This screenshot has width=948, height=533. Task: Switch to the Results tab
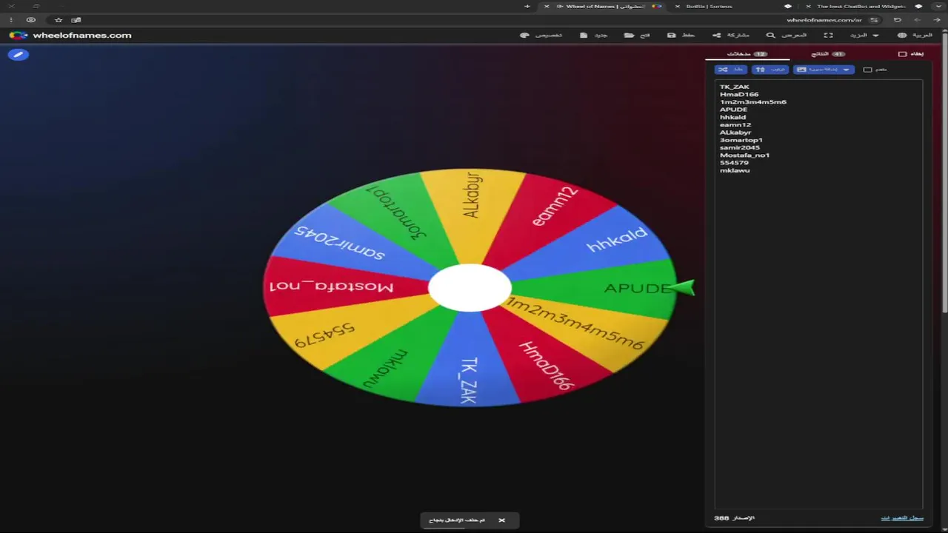(829, 54)
